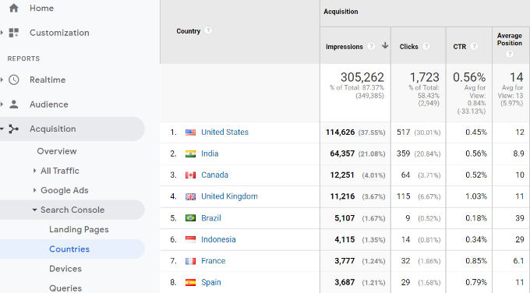The width and height of the screenshot is (530, 293).
Task: Open the United States country link
Action: click(x=224, y=132)
